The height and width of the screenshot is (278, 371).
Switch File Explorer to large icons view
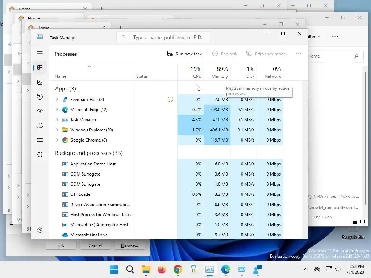[x=362, y=222]
